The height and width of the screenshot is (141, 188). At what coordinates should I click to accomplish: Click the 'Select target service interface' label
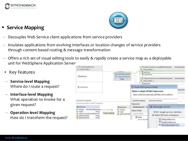167,112
